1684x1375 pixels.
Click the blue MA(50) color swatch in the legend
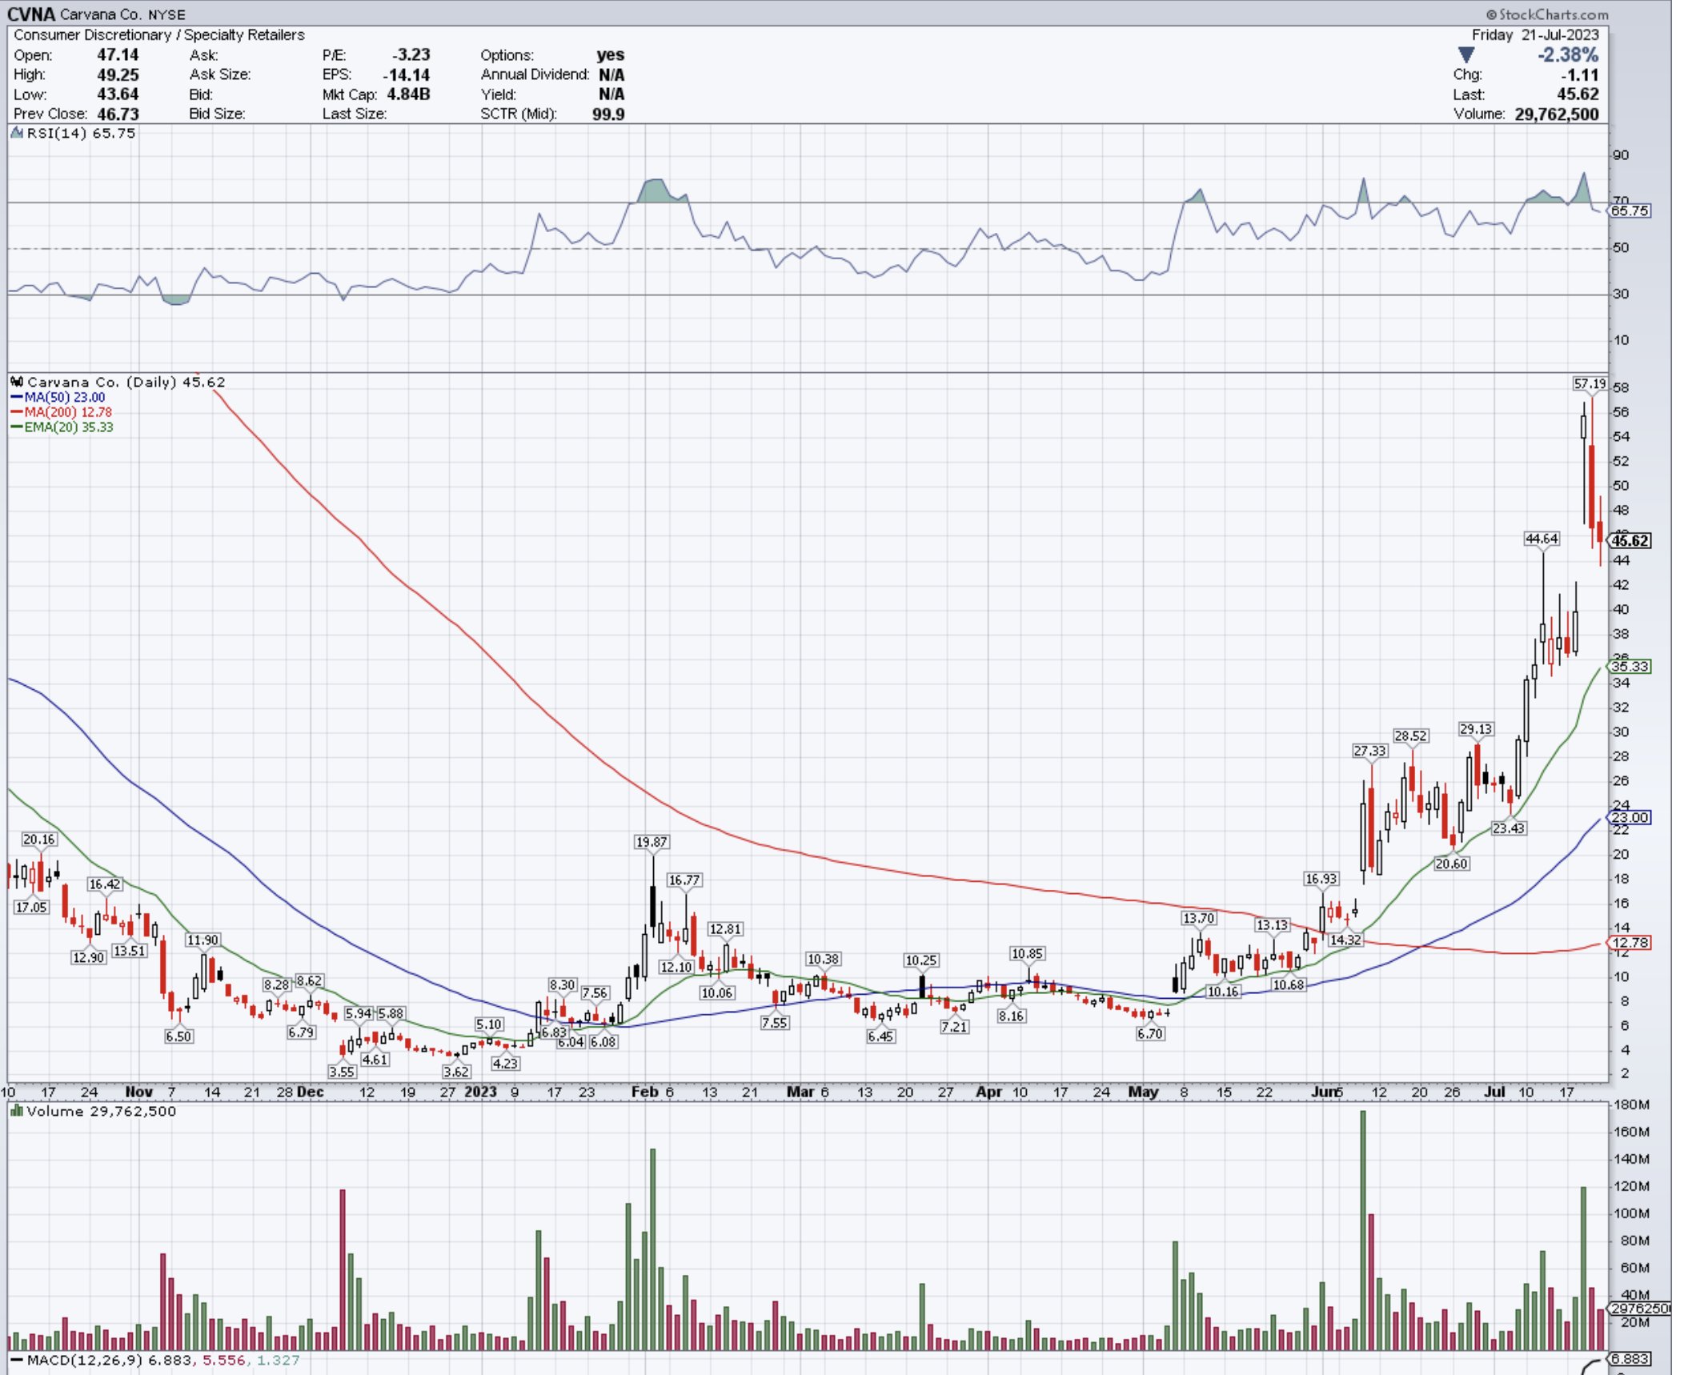pos(18,397)
